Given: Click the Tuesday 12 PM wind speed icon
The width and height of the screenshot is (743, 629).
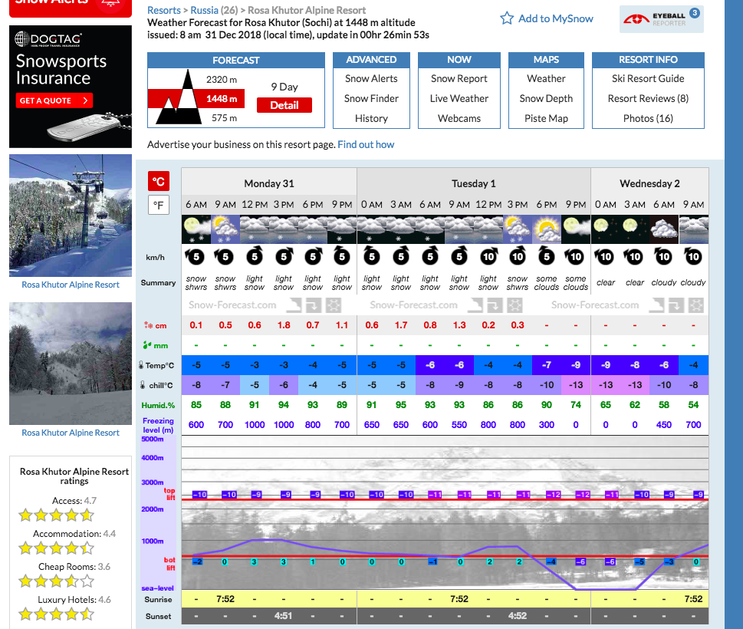Looking at the screenshot, I should click(488, 256).
